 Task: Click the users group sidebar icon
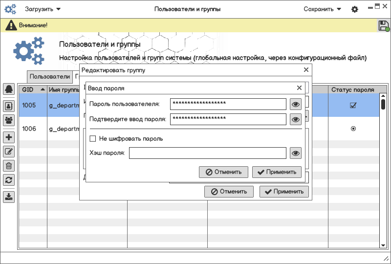pyautogui.click(x=9, y=120)
